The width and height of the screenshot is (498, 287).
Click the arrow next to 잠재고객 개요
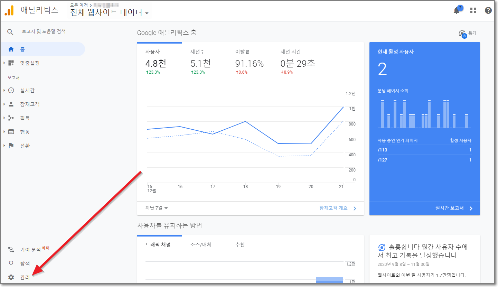(x=355, y=209)
